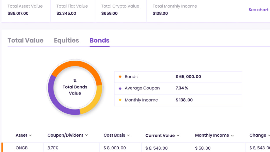Click the Total Monthly Income summary card

(175, 10)
